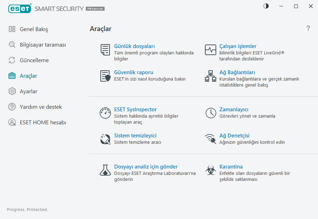Viewport: 318px width, 219px height.
Task: Select the Çalışan işlemler icon
Action: (x=210, y=50)
